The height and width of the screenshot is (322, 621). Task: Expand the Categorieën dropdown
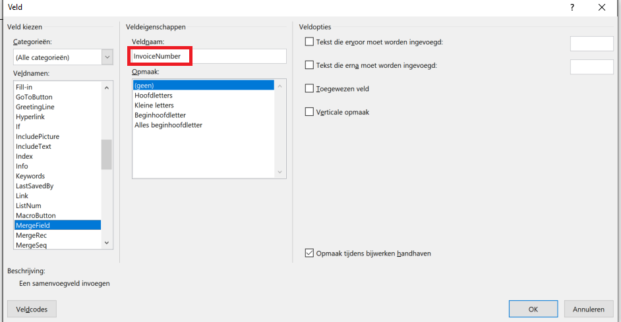click(107, 57)
